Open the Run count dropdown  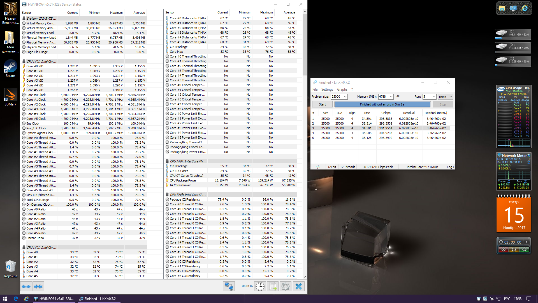(x=434, y=97)
